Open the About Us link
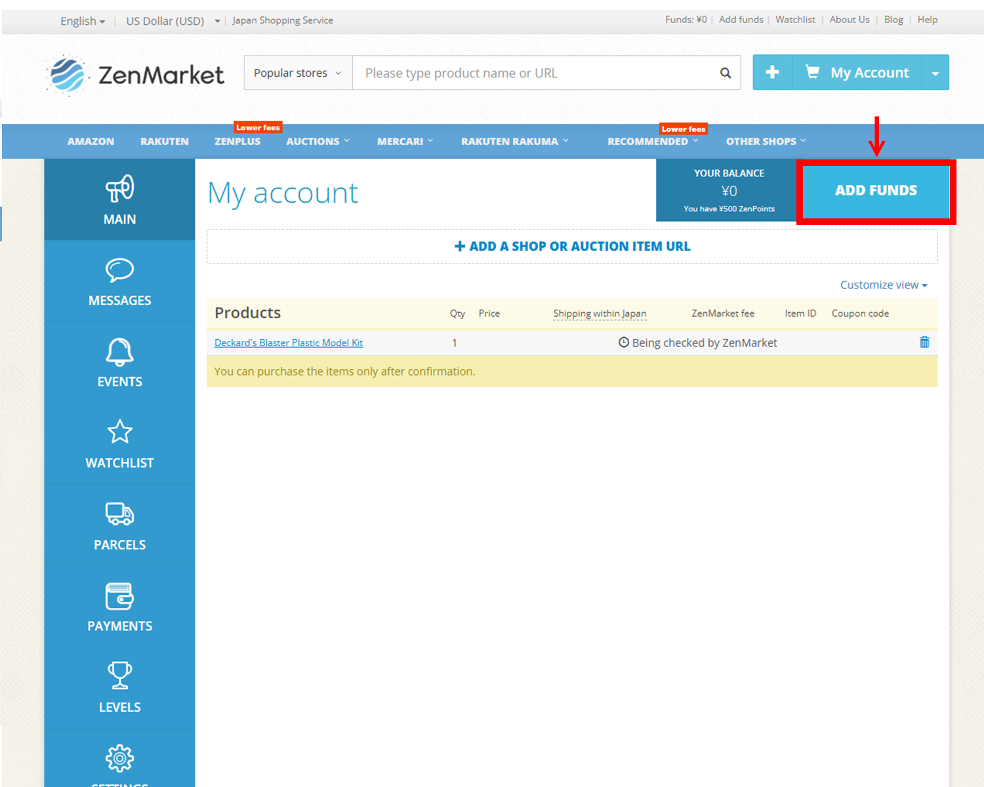This screenshot has height=787, width=984. [x=850, y=20]
